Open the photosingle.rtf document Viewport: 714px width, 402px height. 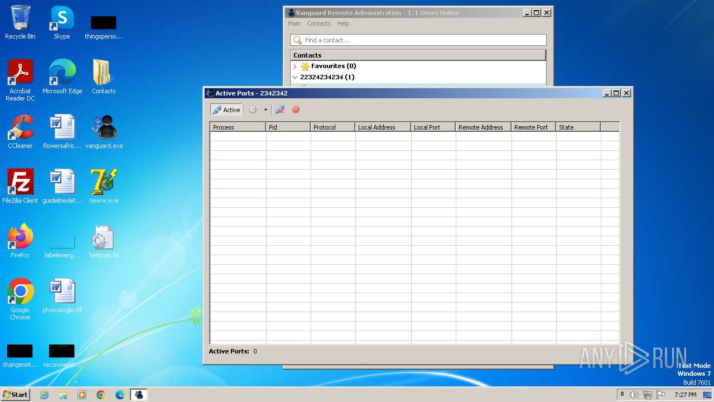click(x=62, y=296)
